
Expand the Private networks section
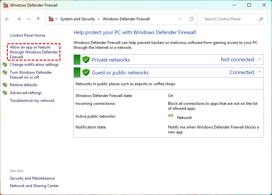click(x=260, y=59)
